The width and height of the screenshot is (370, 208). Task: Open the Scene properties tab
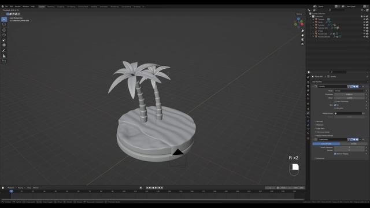pyautogui.click(x=308, y=94)
